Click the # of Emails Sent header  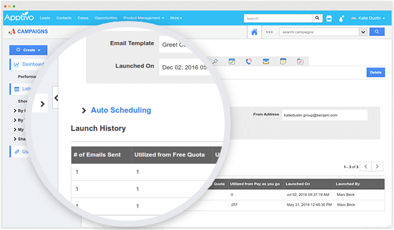pyautogui.click(x=97, y=155)
